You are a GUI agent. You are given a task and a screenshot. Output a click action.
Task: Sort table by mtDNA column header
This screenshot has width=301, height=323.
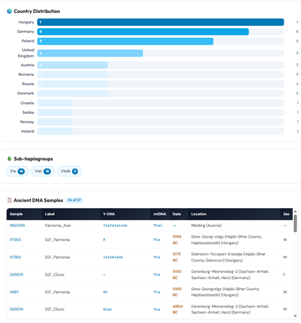tap(160, 214)
